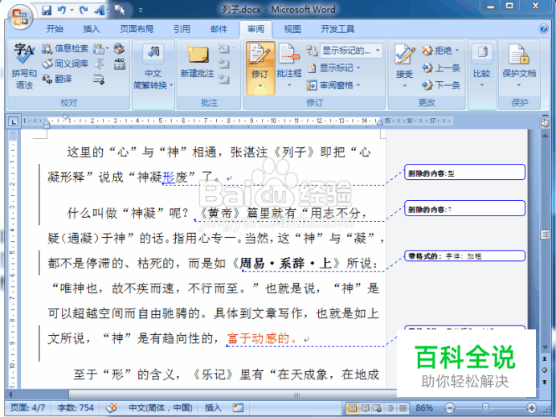Viewport: 556px width, 417px height.
Task: Open Word help question mark icon
Action: click(x=543, y=29)
